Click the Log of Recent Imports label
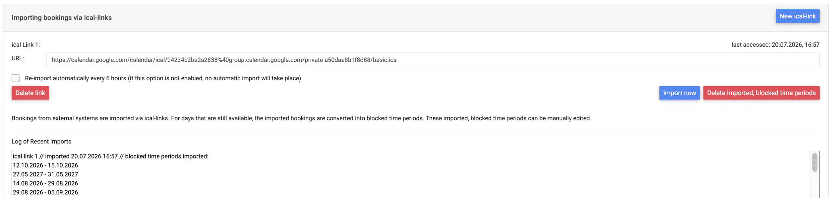 tap(41, 142)
